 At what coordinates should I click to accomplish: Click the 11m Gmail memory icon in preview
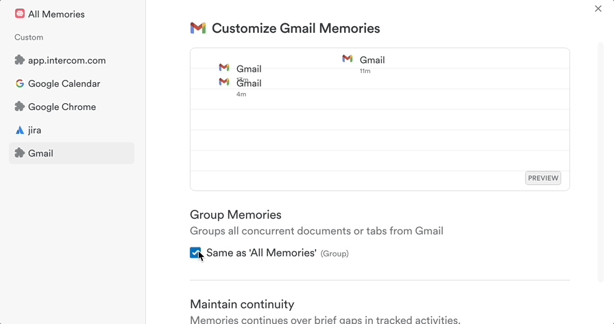(347, 59)
